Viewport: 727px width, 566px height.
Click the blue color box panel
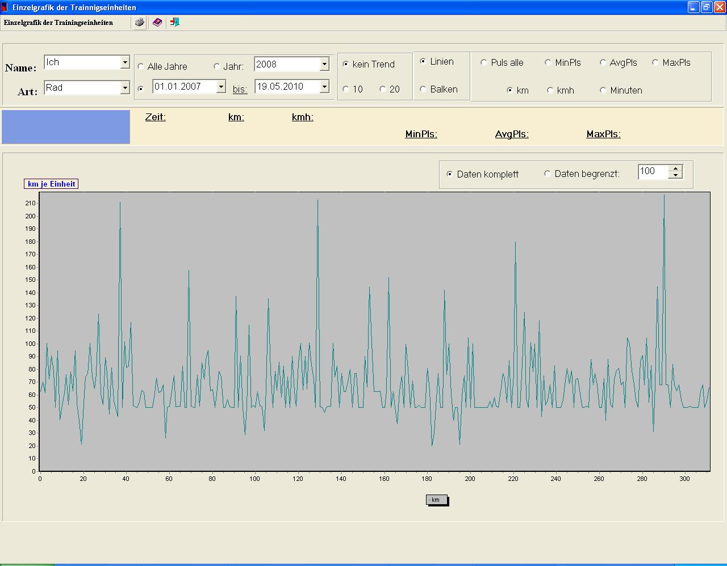tap(66, 127)
